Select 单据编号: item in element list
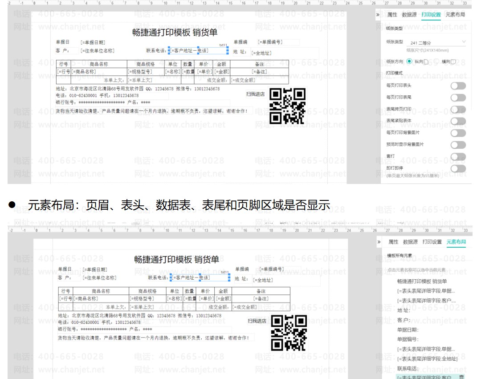Image resolution: width=485 pixels, height=379 pixels. [x=408, y=339]
